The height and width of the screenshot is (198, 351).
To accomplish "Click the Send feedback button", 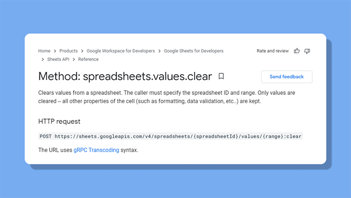I will [287, 77].
